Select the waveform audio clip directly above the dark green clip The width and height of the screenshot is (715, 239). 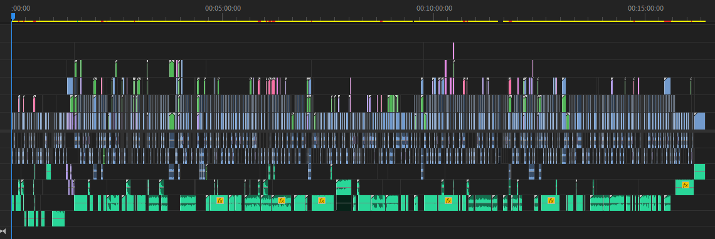(x=344, y=187)
